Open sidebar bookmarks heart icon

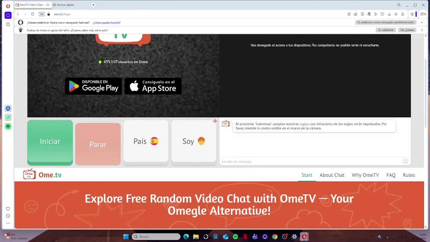tap(8, 209)
